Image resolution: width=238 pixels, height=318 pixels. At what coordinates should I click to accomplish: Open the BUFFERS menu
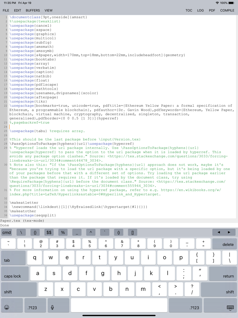[x=33, y=10]
